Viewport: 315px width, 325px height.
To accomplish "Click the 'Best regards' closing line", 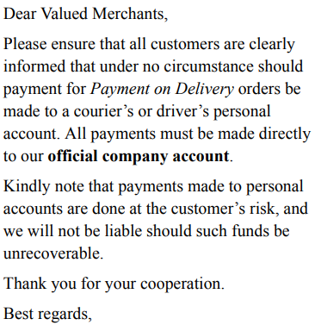I will 47,314.
